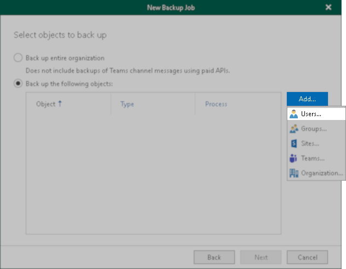Click the Object sort arrow icon
The width and height of the screenshot is (346, 269).
pyautogui.click(x=60, y=104)
